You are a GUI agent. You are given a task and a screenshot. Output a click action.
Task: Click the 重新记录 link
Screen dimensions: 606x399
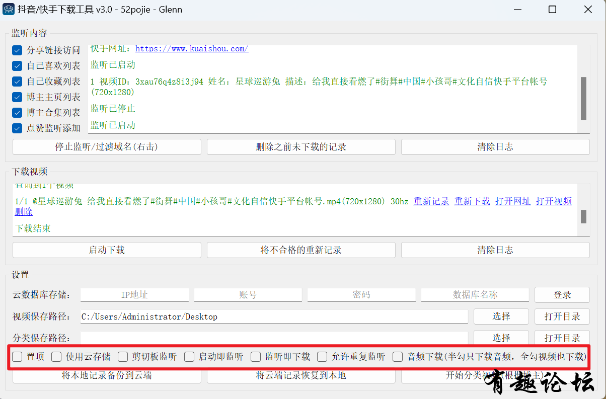coord(431,201)
